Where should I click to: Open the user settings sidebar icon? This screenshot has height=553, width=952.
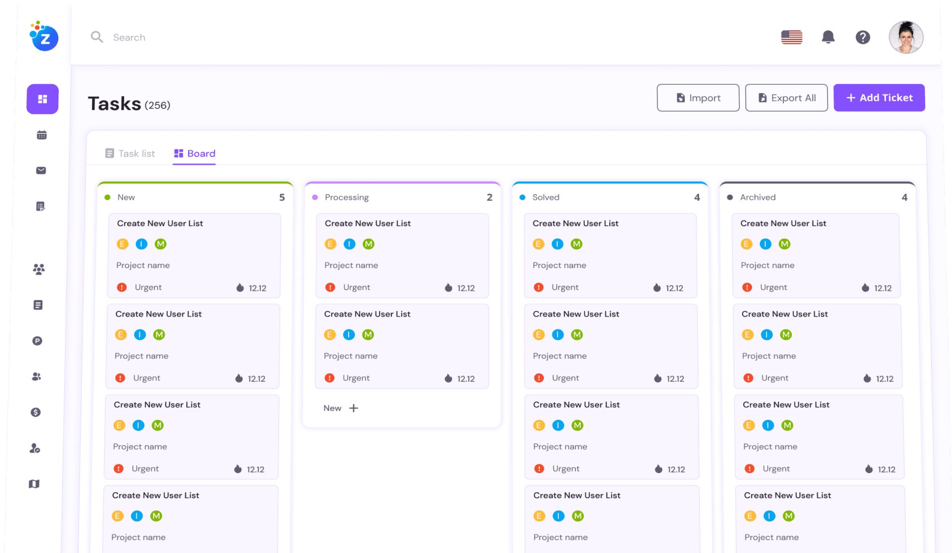(x=35, y=448)
